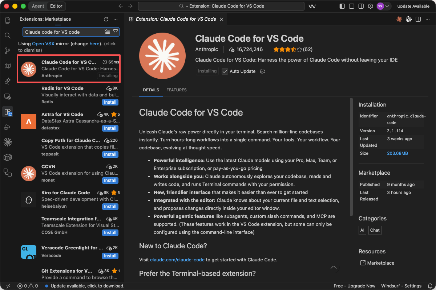
Task: Open the YX account dropdown chevron
Action: click(387, 6)
